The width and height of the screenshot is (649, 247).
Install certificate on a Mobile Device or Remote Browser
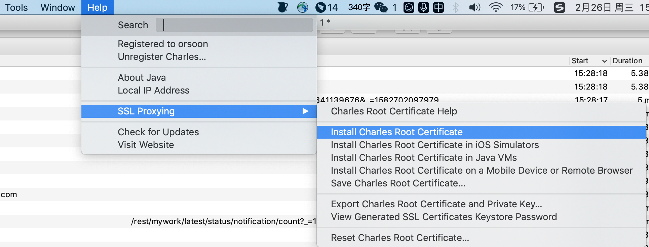482,171
